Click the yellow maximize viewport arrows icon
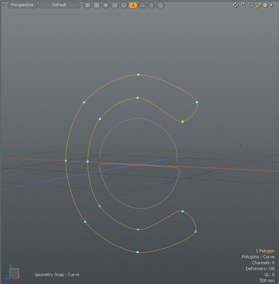 click(258, 5)
